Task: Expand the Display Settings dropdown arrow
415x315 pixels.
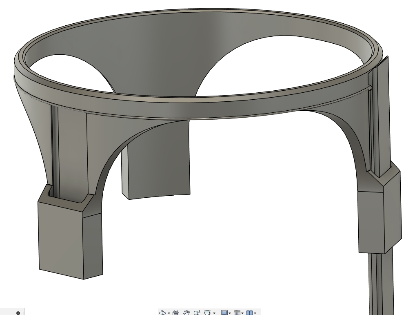Action: [230, 313]
